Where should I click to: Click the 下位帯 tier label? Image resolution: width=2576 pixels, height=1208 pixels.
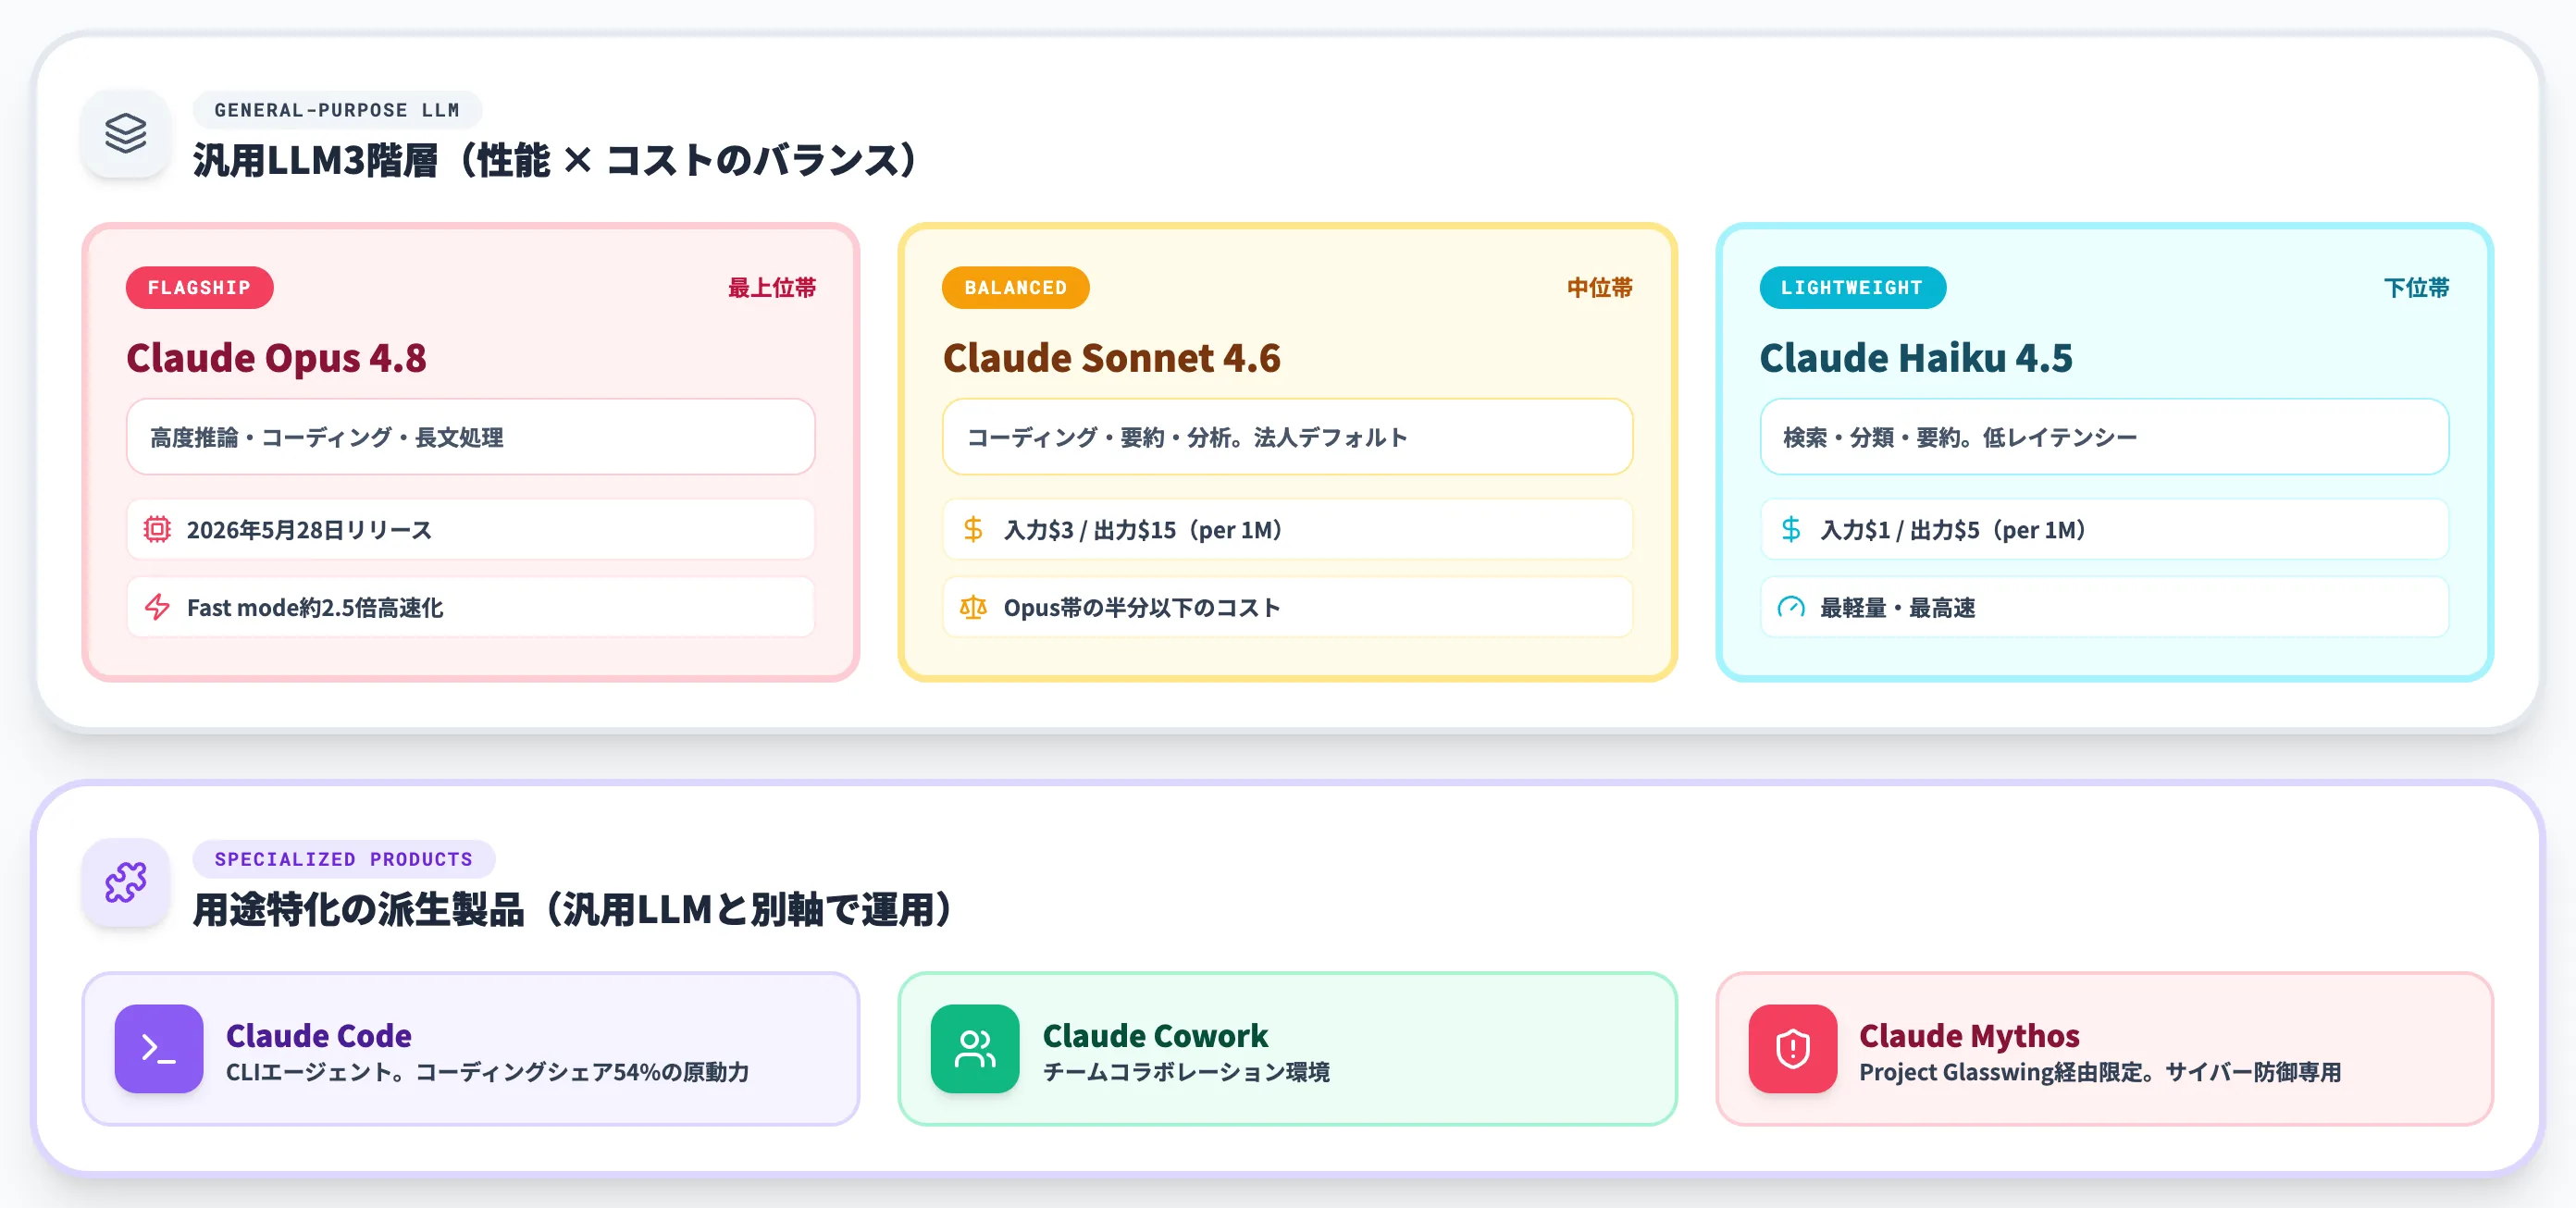click(2416, 288)
